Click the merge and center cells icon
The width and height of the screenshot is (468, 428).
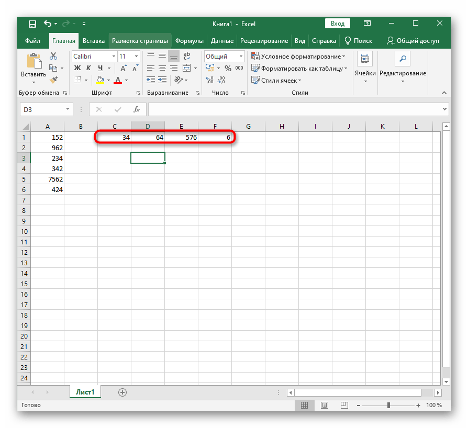[x=187, y=68]
